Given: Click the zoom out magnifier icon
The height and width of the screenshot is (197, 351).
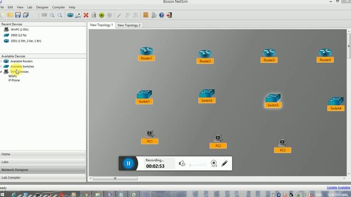Looking at the screenshot, I should pos(60,15).
